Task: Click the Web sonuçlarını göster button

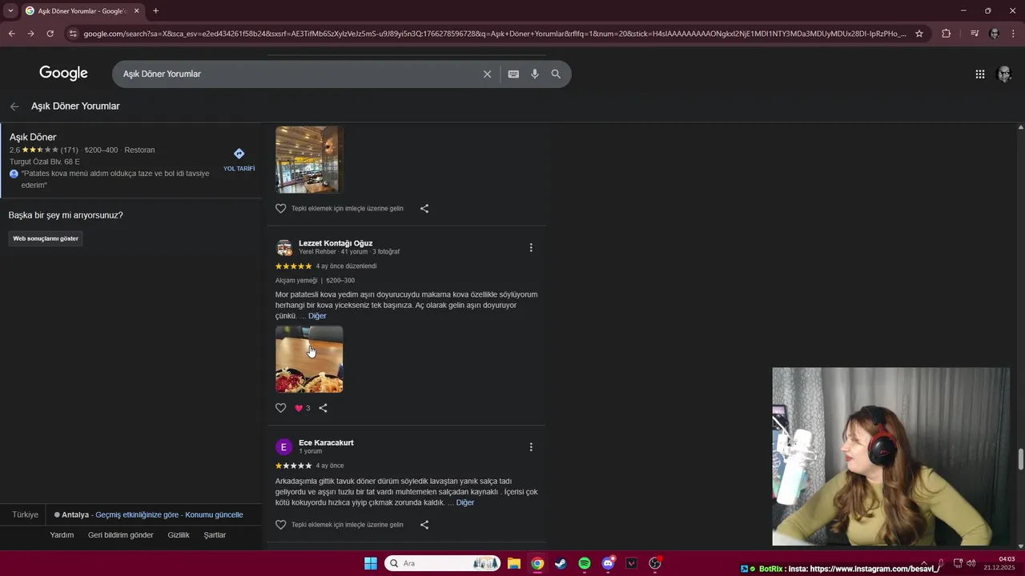Action: (x=46, y=238)
